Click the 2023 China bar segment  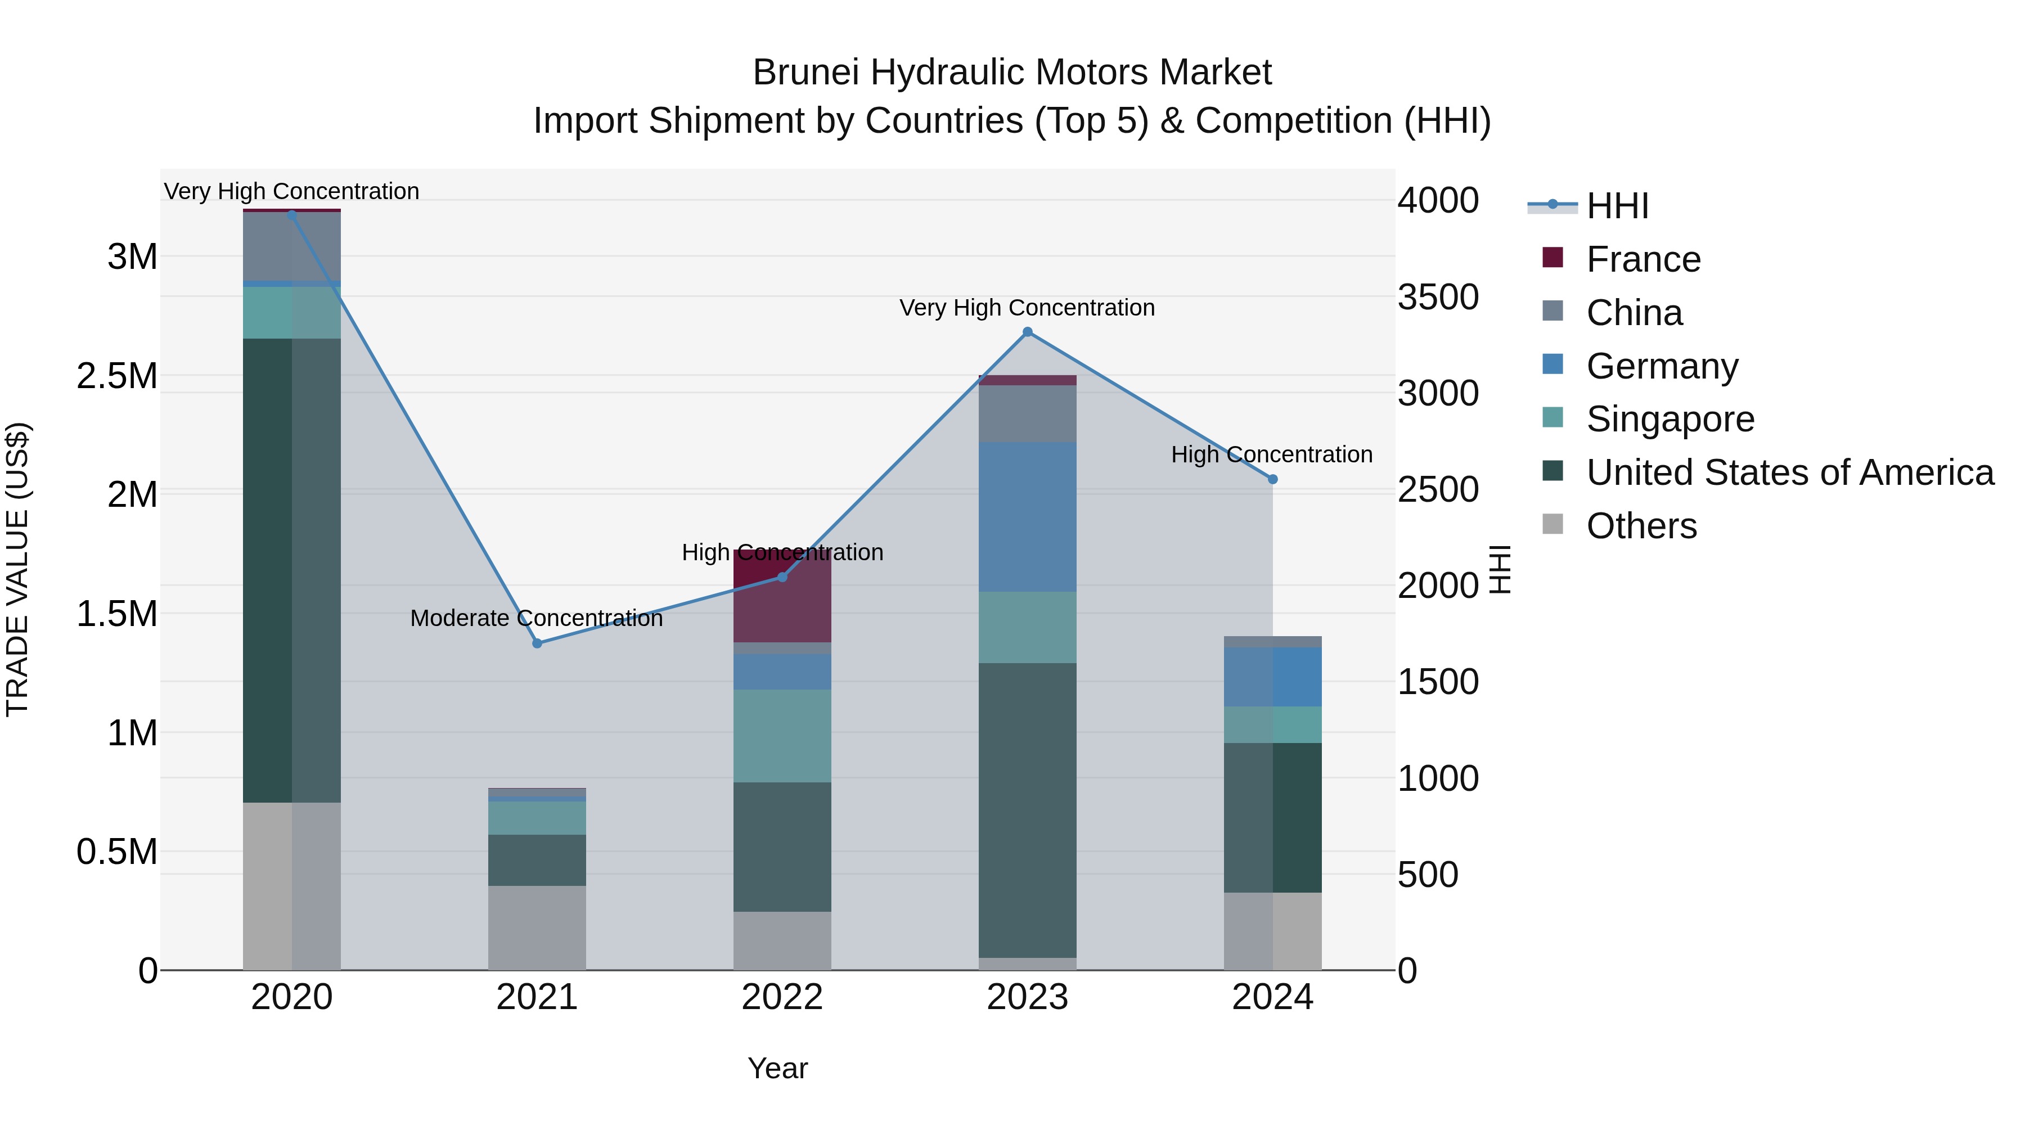(x=1028, y=413)
